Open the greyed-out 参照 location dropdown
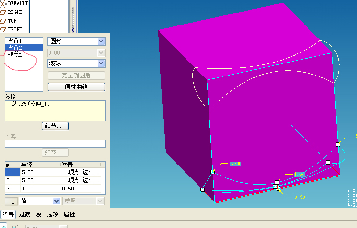This screenshot has width=357, height=228. [100, 201]
